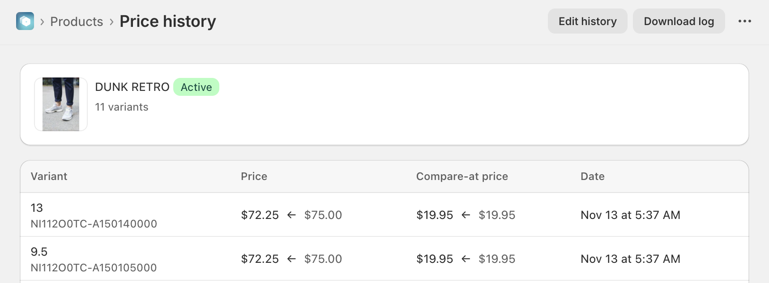769x283 pixels.
Task: Open the three-dot more actions menu
Action: click(x=744, y=21)
